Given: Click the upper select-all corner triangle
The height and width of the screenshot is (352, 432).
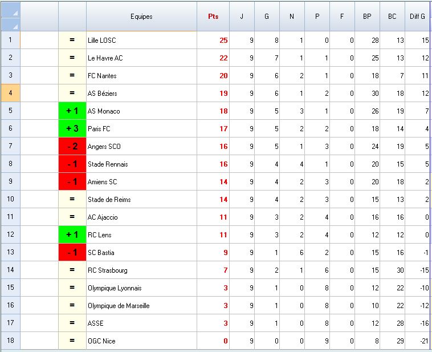Looking at the screenshot, I should click(x=15, y=13).
